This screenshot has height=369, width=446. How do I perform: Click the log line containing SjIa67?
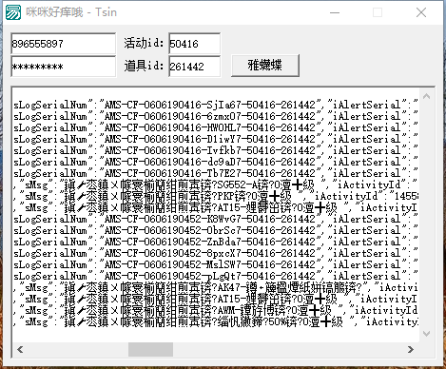coord(216,105)
